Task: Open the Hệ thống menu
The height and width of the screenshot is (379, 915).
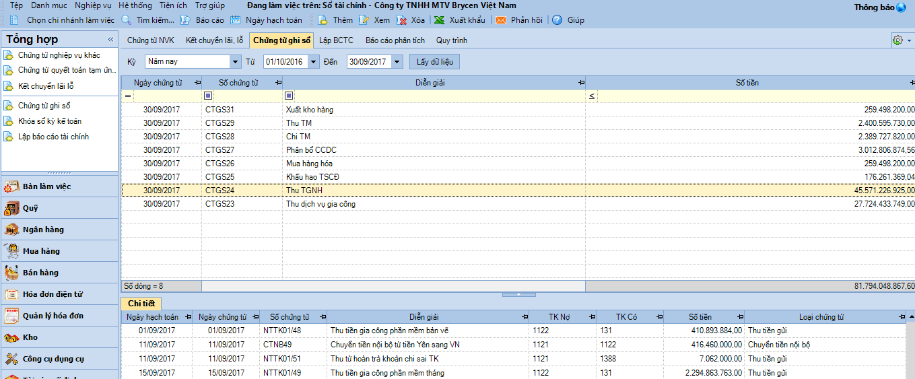Action: pyautogui.click(x=135, y=5)
